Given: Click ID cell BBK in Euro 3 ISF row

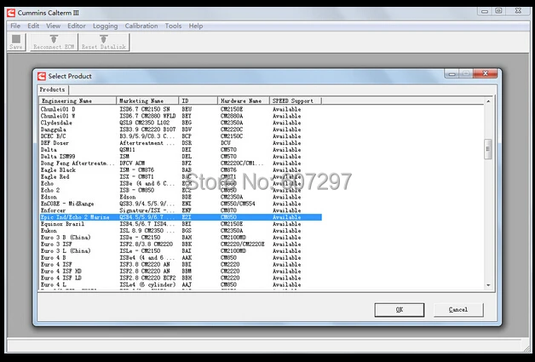Looking at the screenshot, I should pyautogui.click(x=187, y=244).
